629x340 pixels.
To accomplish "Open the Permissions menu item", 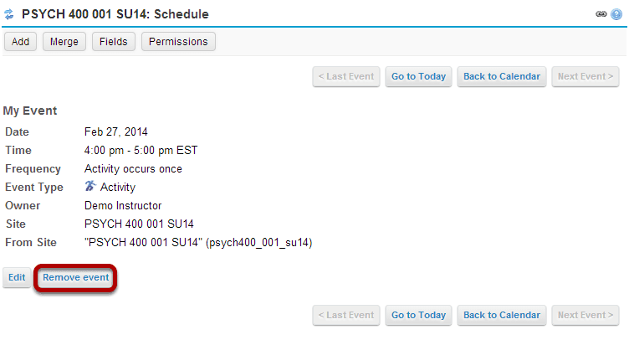I will pos(178,42).
